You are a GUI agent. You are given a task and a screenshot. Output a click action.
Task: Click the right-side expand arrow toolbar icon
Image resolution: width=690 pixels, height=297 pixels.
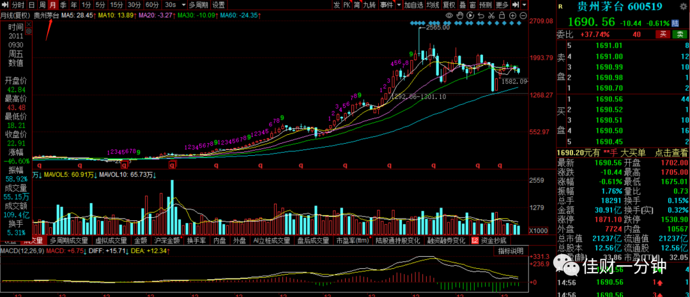(x=516, y=5)
